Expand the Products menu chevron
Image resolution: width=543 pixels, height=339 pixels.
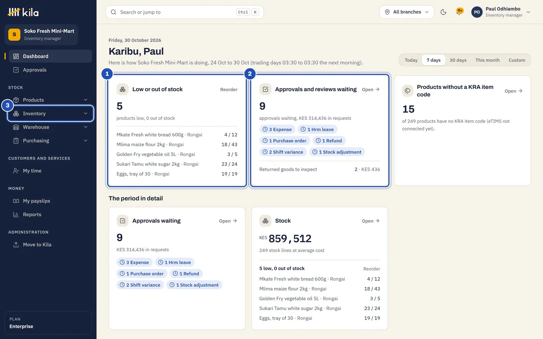click(x=86, y=100)
